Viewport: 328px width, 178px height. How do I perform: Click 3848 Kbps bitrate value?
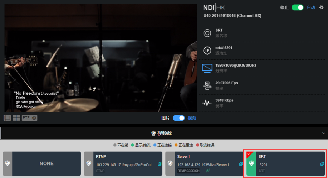[x=224, y=100]
